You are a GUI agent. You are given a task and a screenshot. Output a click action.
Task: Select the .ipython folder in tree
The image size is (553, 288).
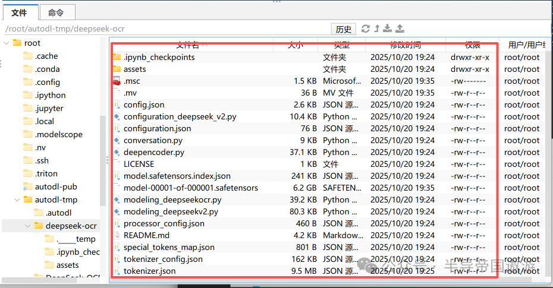point(50,95)
